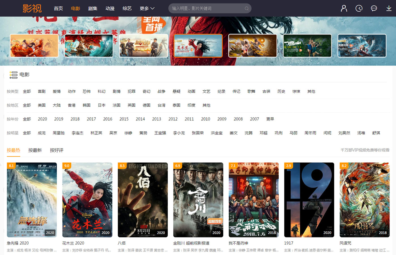Open the user account profile icon
This screenshot has height=255, width=396.
click(x=344, y=8)
